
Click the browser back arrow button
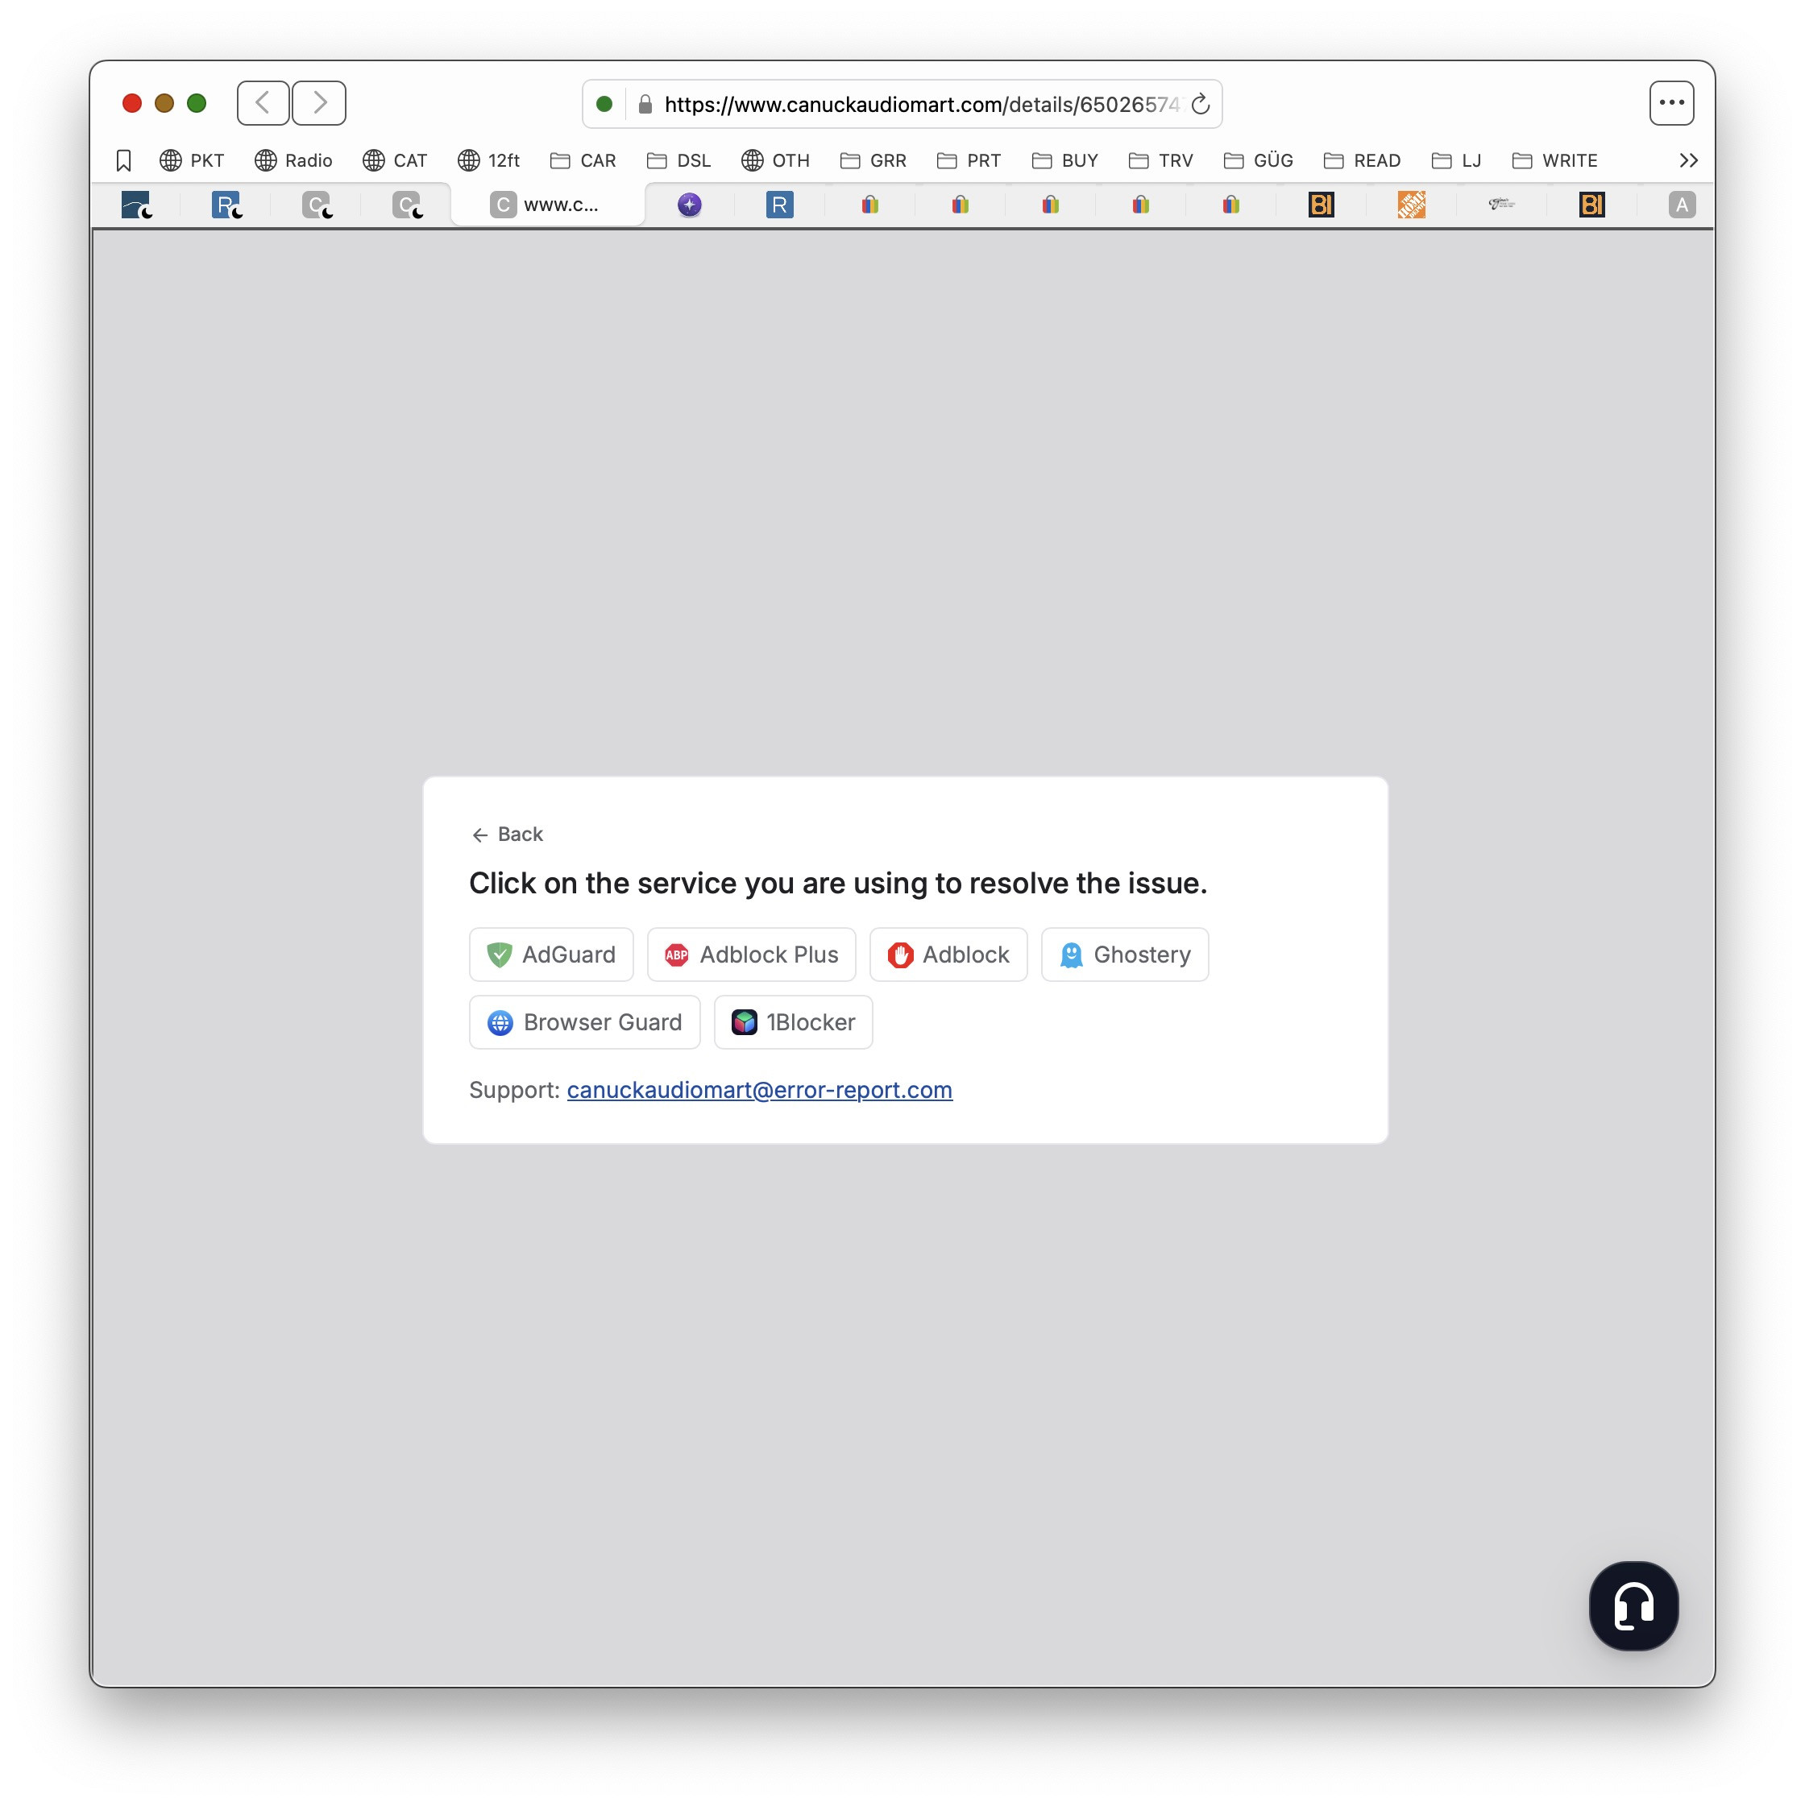263,103
